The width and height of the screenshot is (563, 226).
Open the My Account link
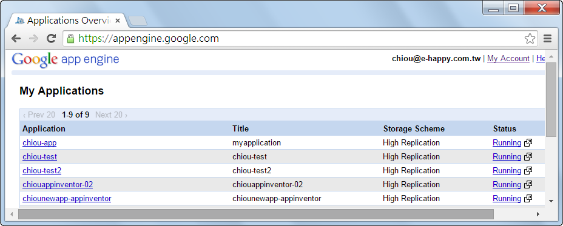click(x=508, y=59)
